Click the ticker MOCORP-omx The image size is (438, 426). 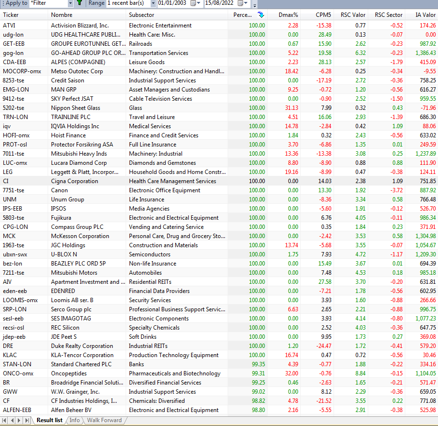pos(22,71)
